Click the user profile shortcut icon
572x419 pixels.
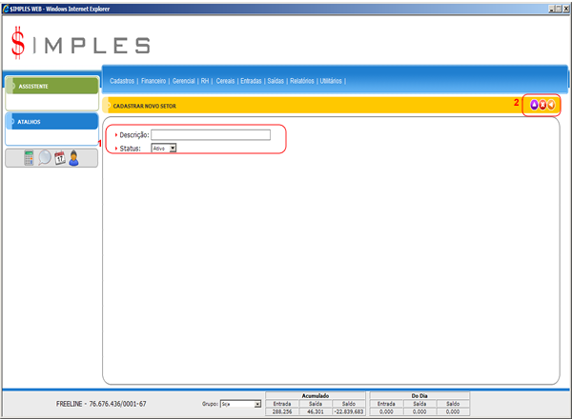[73, 158]
